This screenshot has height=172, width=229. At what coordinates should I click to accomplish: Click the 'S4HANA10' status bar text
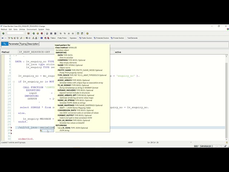205,146
